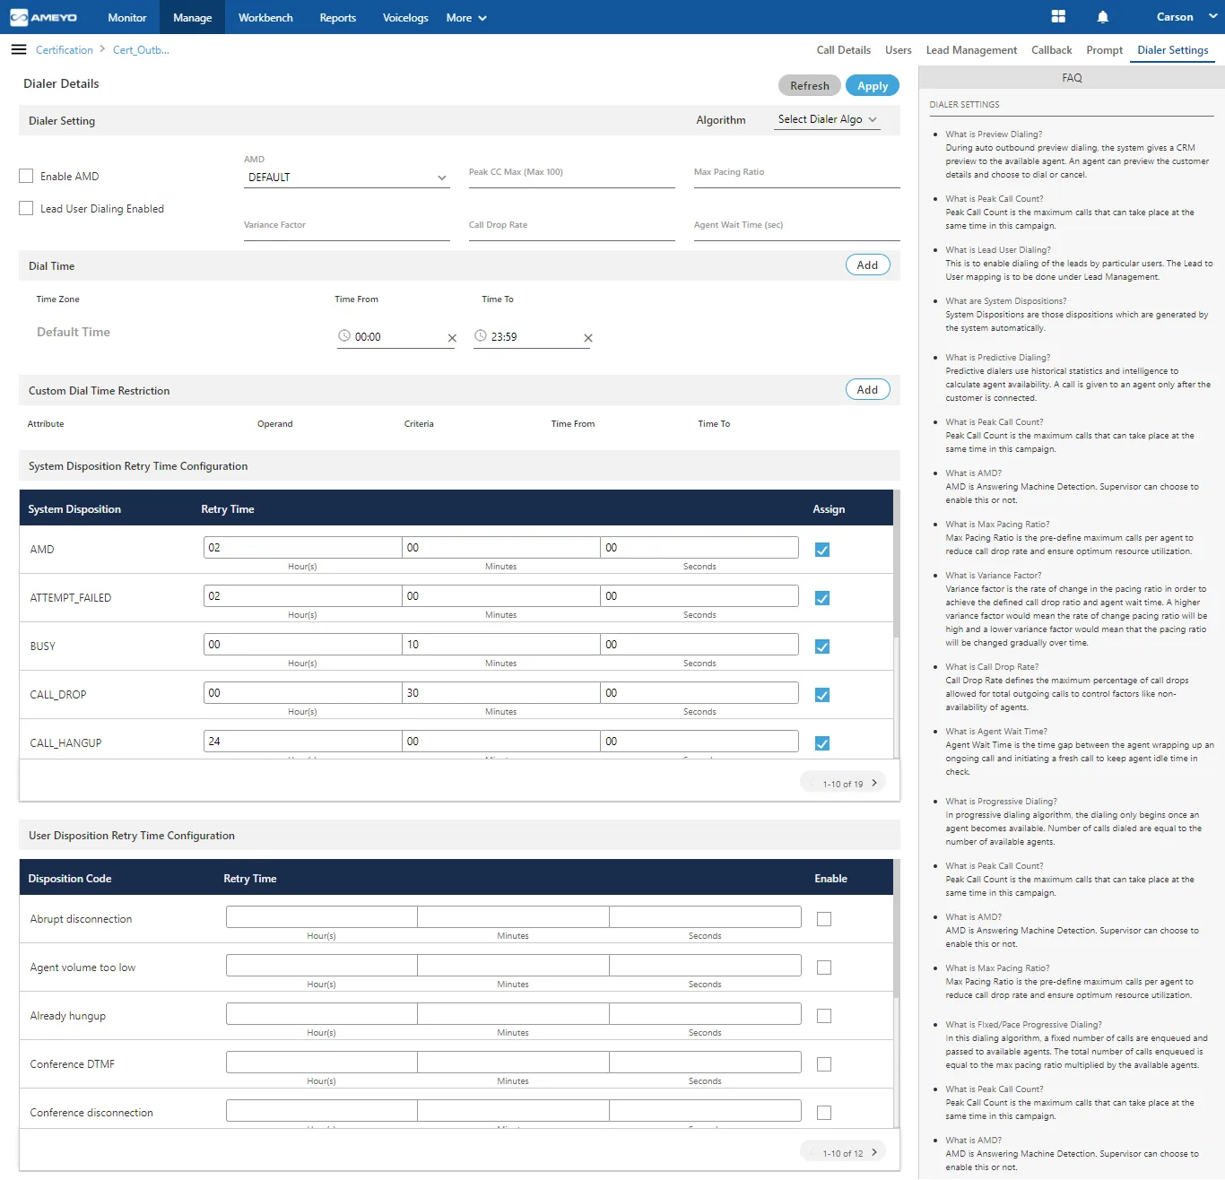Click the Refresh button
The image size is (1225, 1180).
coord(810,85)
